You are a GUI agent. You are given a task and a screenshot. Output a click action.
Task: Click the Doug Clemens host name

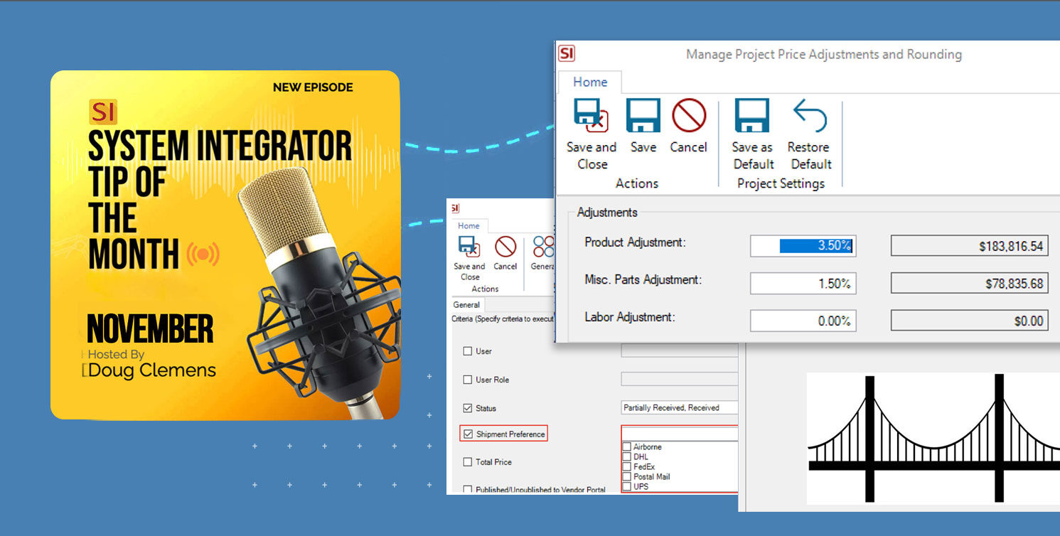click(152, 370)
